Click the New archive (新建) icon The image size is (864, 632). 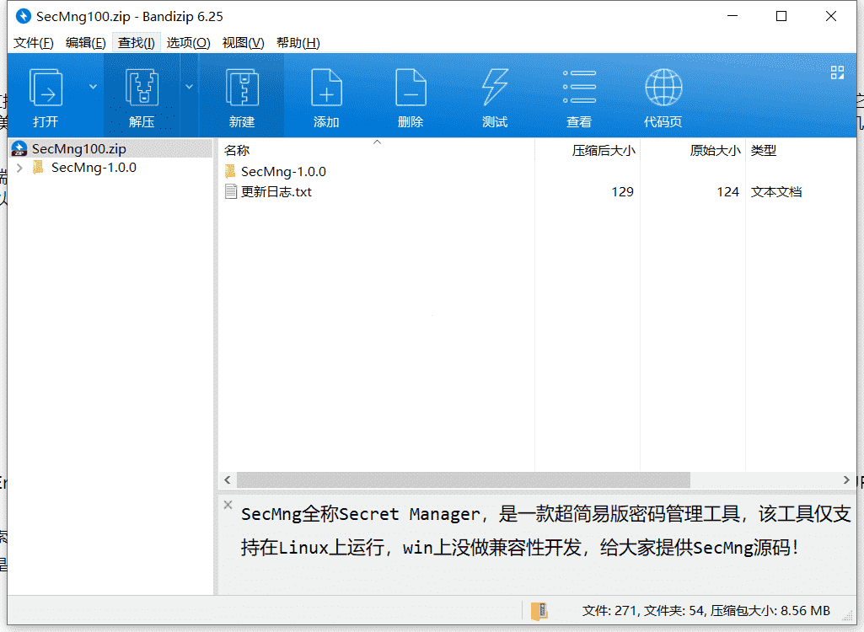tap(242, 87)
